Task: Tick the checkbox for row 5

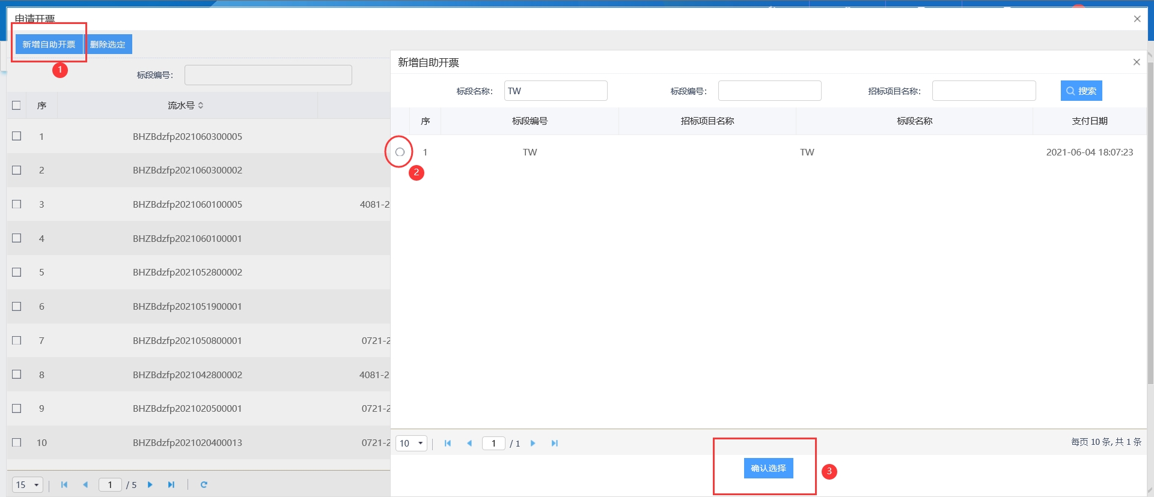Action: click(x=17, y=272)
